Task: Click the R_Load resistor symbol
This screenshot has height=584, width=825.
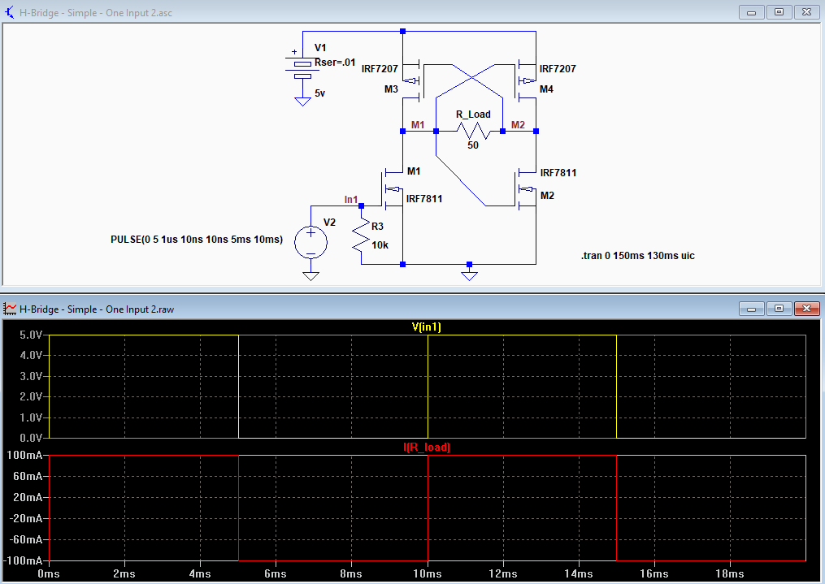Action: 473,130
